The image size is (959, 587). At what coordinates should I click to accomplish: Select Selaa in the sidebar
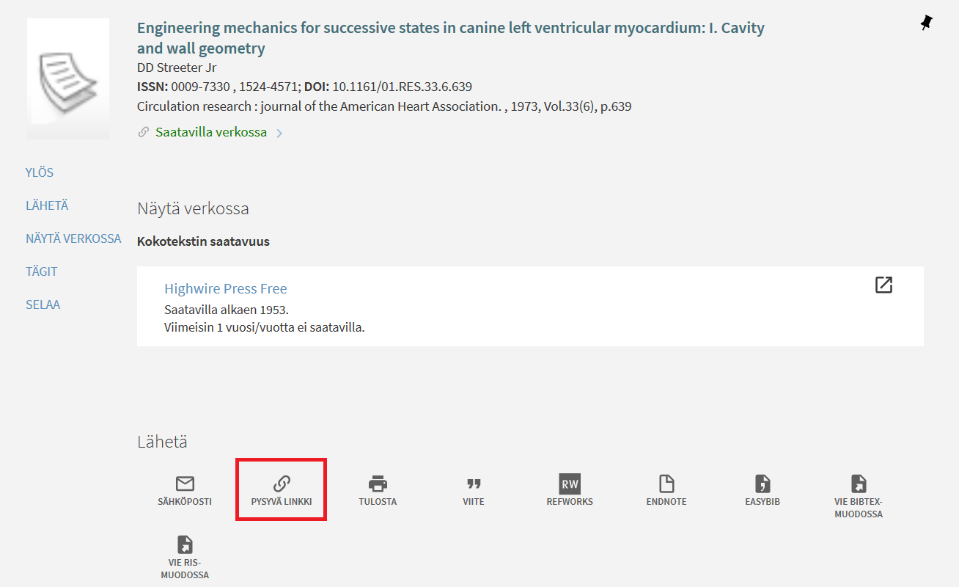coord(43,305)
